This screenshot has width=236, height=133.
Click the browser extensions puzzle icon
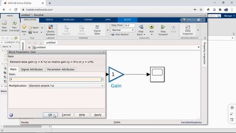(220, 10)
